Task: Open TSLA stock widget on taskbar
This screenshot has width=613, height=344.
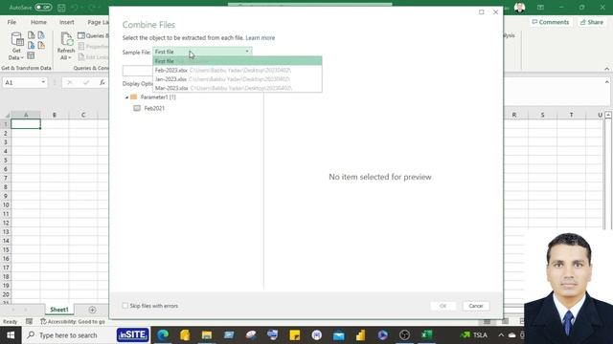Action: 473,335
